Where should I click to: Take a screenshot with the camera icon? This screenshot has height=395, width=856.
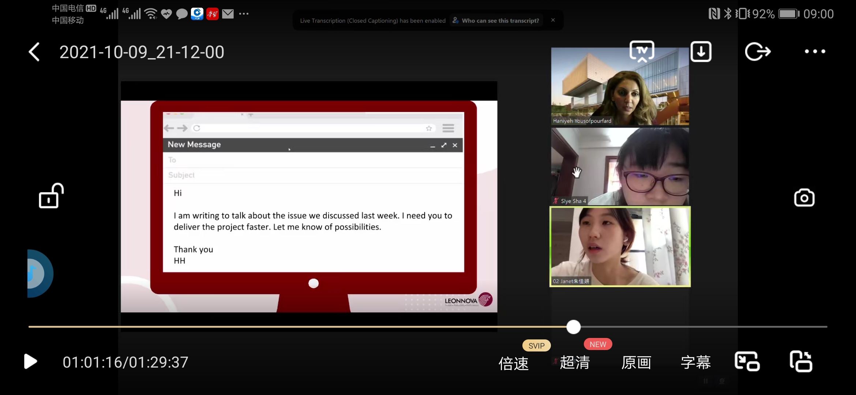click(x=804, y=198)
